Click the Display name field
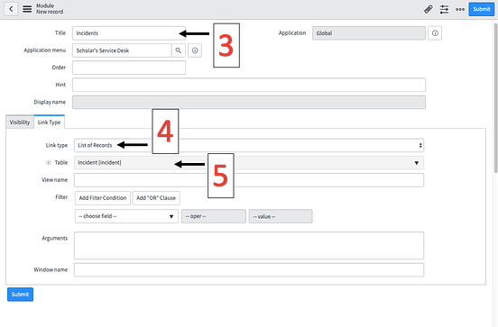The width and height of the screenshot is (498, 327). (249, 102)
